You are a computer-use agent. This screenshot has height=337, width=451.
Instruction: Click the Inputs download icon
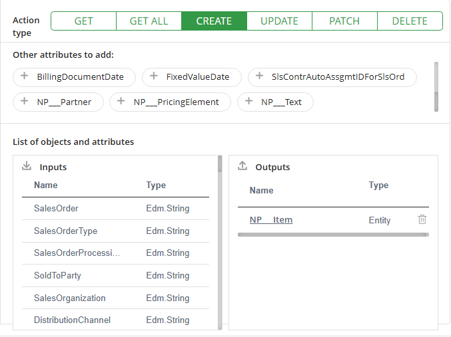27,166
